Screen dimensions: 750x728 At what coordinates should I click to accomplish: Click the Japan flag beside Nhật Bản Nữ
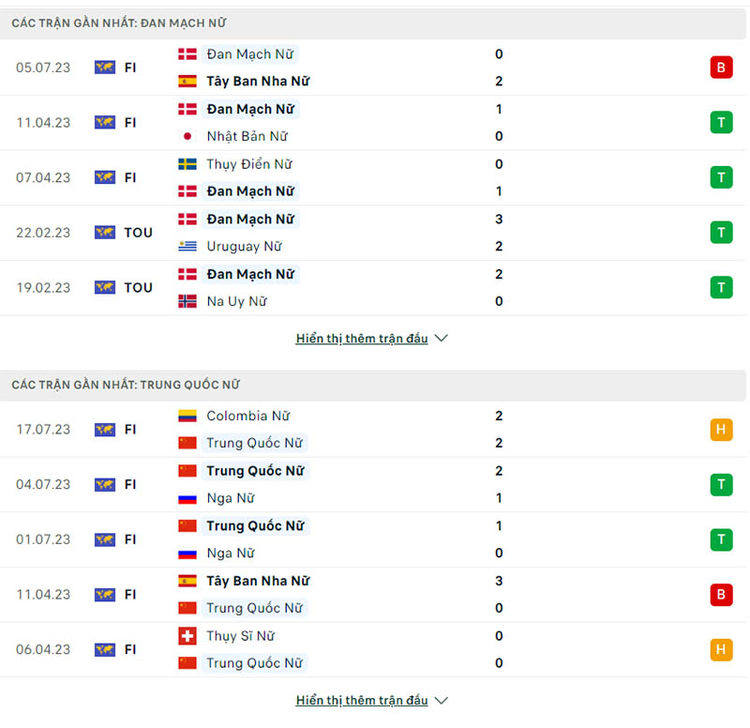[x=187, y=136]
